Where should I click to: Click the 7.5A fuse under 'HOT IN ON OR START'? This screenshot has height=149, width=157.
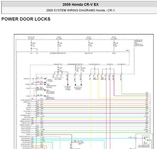click(x=33, y=45)
